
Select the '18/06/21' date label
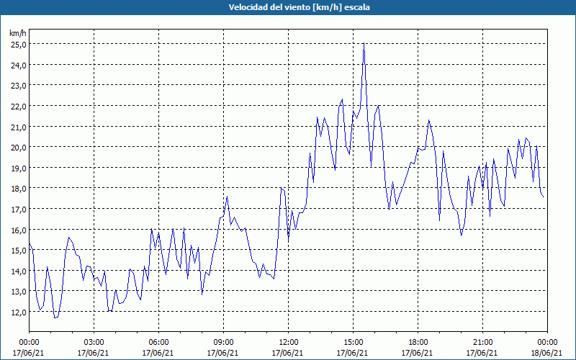pos(547,353)
